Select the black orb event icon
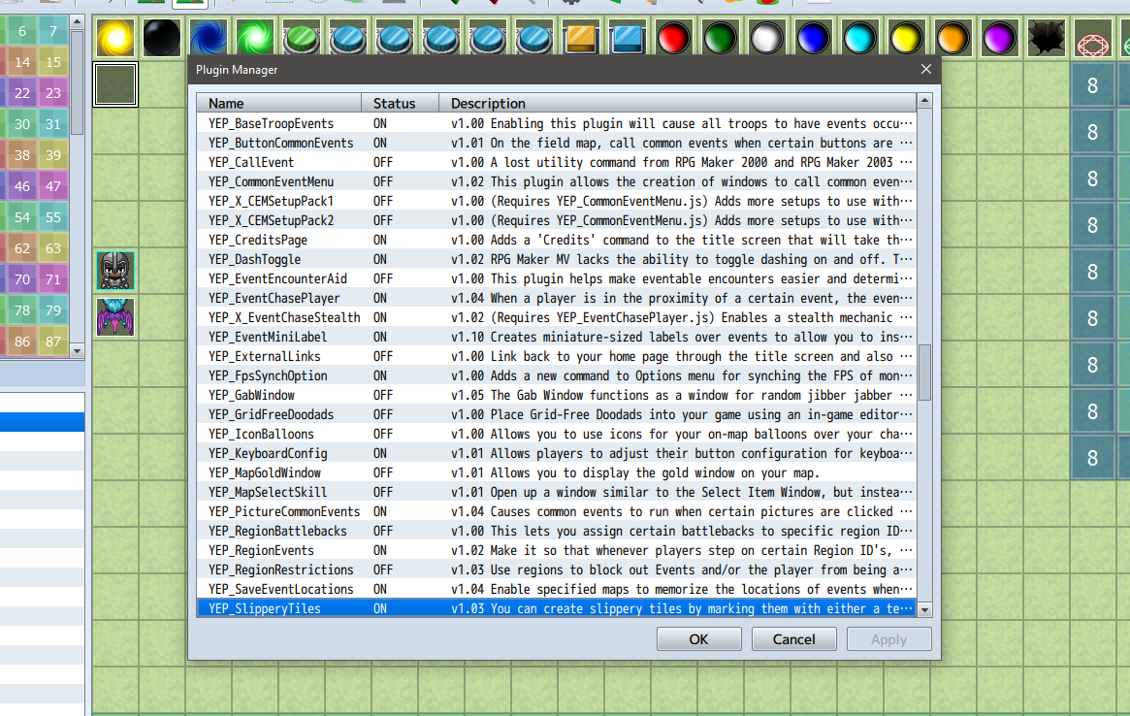The height and width of the screenshot is (716, 1130). click(x=161, y=38)
